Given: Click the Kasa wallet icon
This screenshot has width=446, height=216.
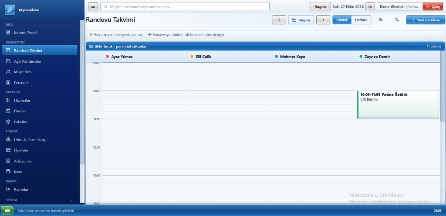Looking at the screenshot, I should coord(8,172).
